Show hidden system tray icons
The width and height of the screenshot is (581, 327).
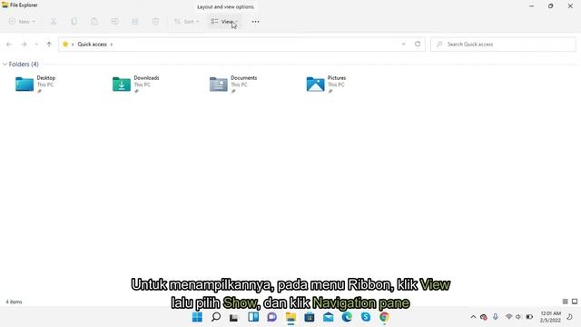pyautogui.click(x=473, y=317)
